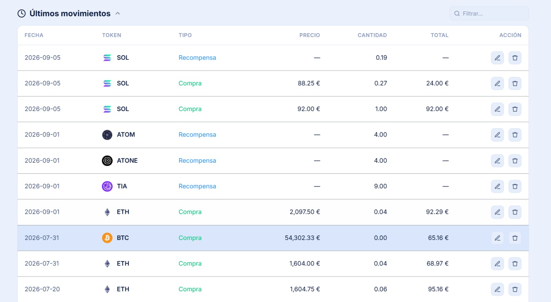Select the total "92.29 €"
This screenshot has height=302, width=551.
437,212
